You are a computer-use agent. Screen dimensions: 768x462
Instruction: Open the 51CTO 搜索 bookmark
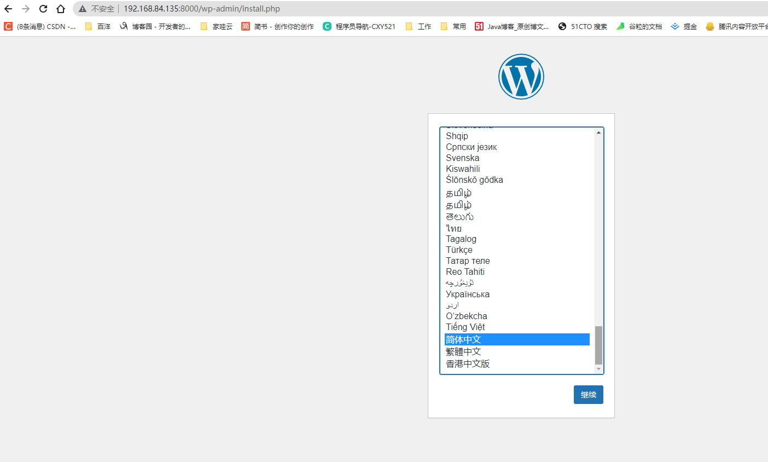[x=583, y=26]
